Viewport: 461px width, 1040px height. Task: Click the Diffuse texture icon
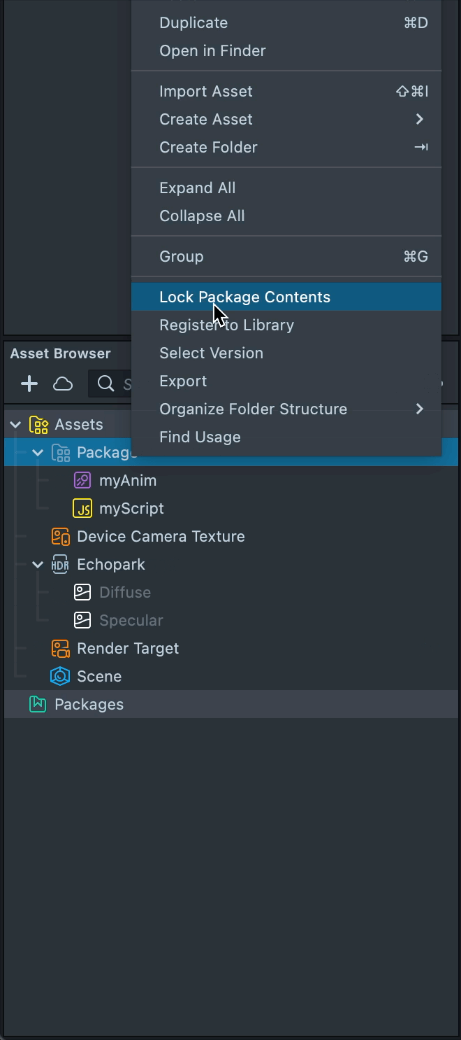(x=82, y=593)
